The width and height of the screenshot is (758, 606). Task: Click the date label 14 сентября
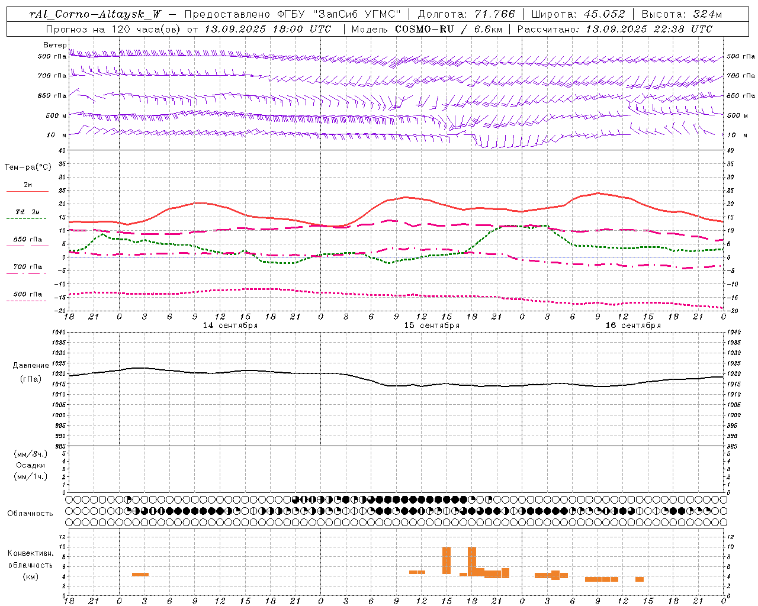(x=230, y=325)
